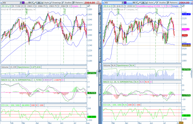Click H: 2066.75 high value in left header
The width and height of the screenshot is (193, 124).
click(x=41, y=6)
